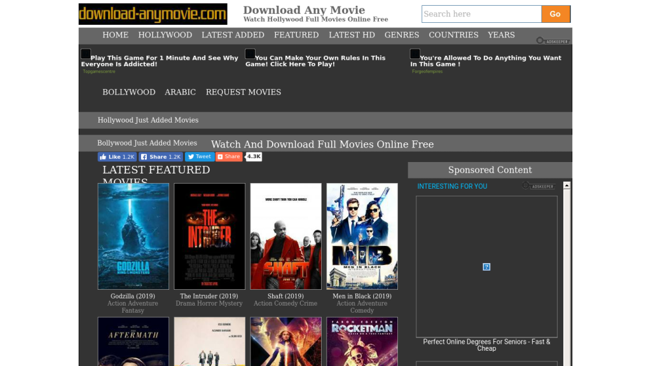Image resolution: width=651 pixels, height=366 pixels.
Task: Click the Facebook Share icon
Action: 146,156
